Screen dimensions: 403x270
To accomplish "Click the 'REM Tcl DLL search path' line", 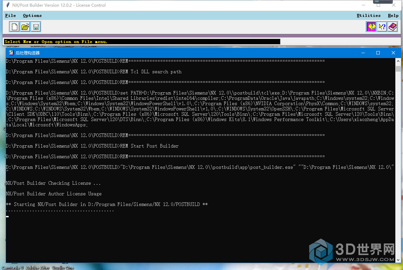I will tap(94, 72).
